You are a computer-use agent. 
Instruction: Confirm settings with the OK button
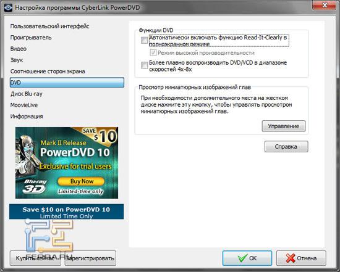click(x=247, y=258)
